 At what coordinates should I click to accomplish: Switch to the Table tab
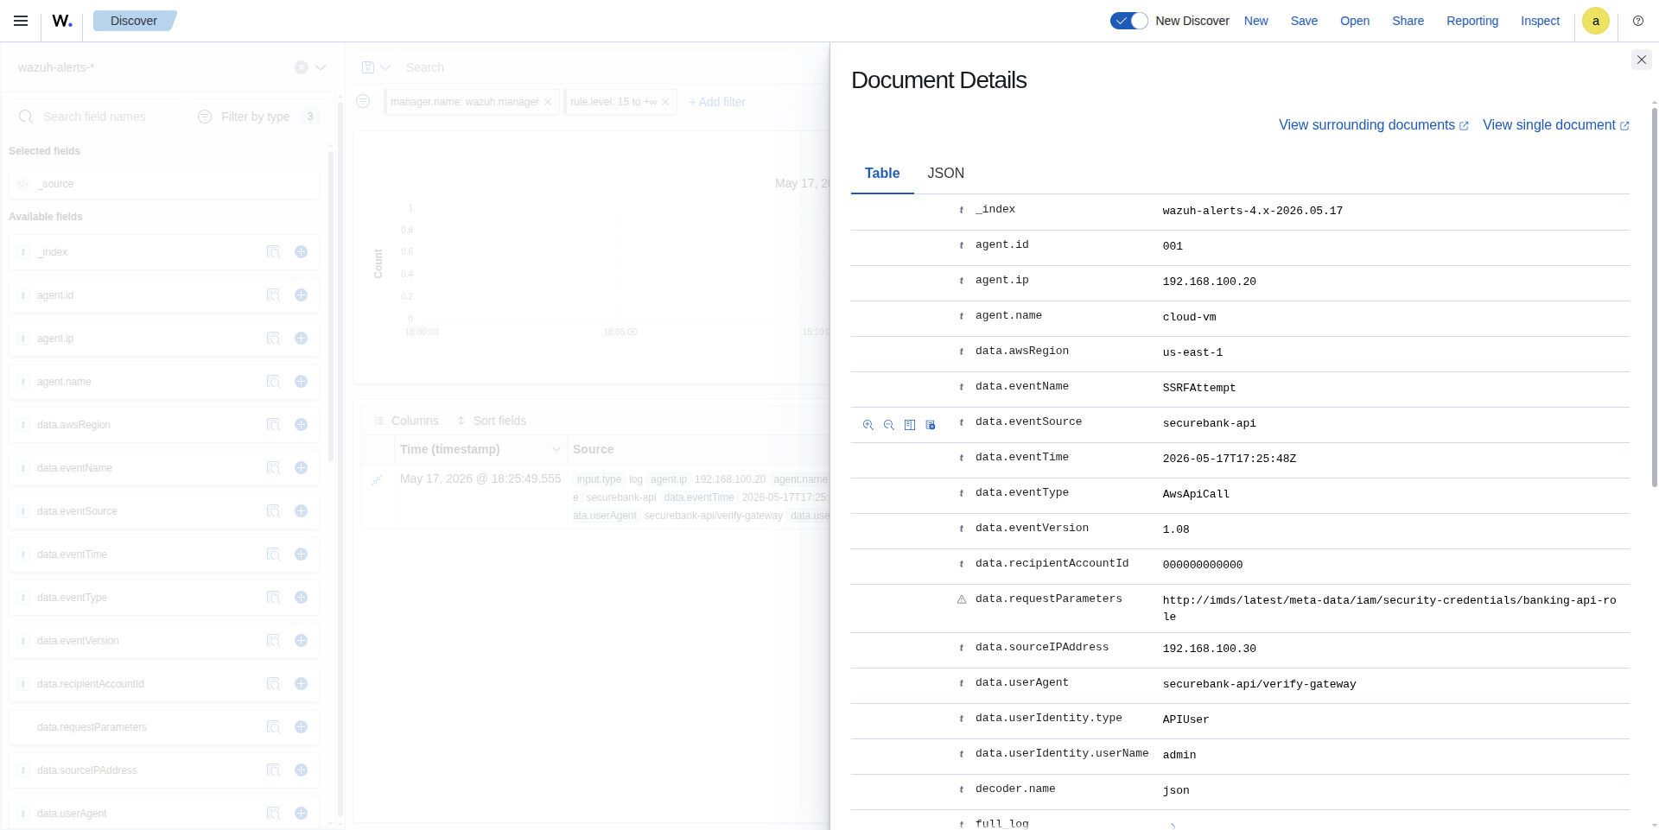coord(882,174)
